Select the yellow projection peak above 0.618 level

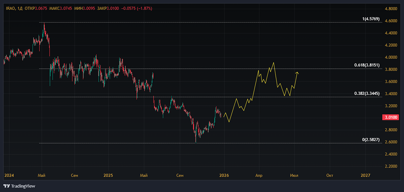[274, 63]
